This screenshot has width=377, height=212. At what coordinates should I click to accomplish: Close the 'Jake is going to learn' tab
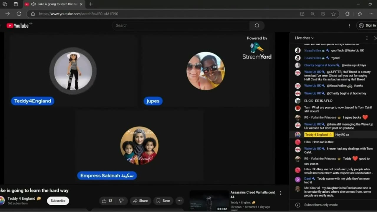(x=81, y=4)
